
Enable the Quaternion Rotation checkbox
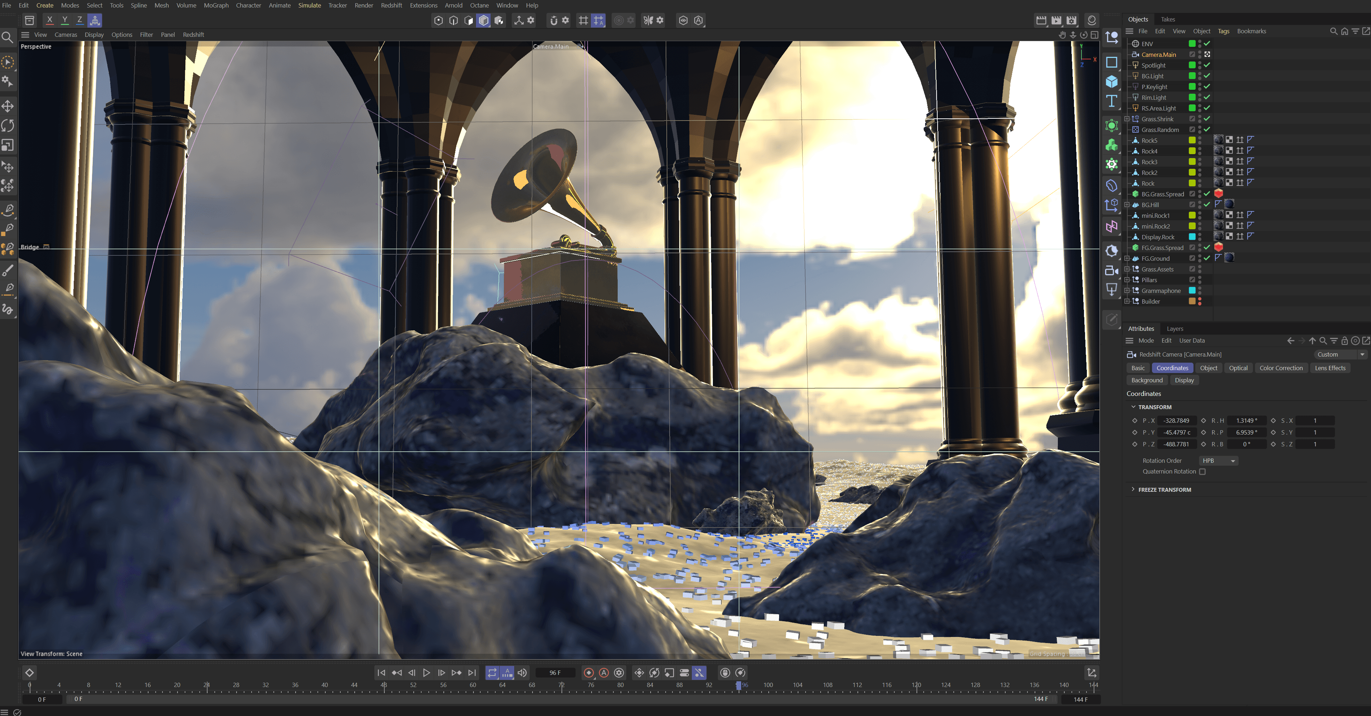pos(1202,472)
